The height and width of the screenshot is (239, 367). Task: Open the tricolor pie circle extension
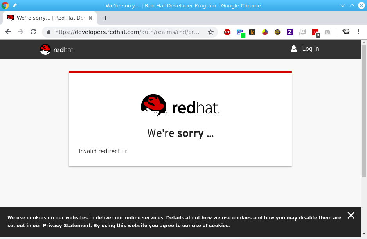(265, 32)
